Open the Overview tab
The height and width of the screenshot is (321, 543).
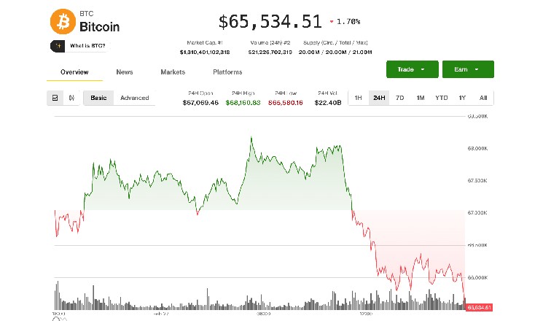[x=74, y=72]
